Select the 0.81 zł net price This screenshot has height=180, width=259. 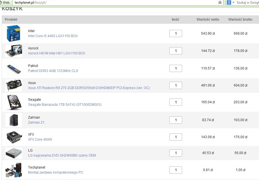208,170
